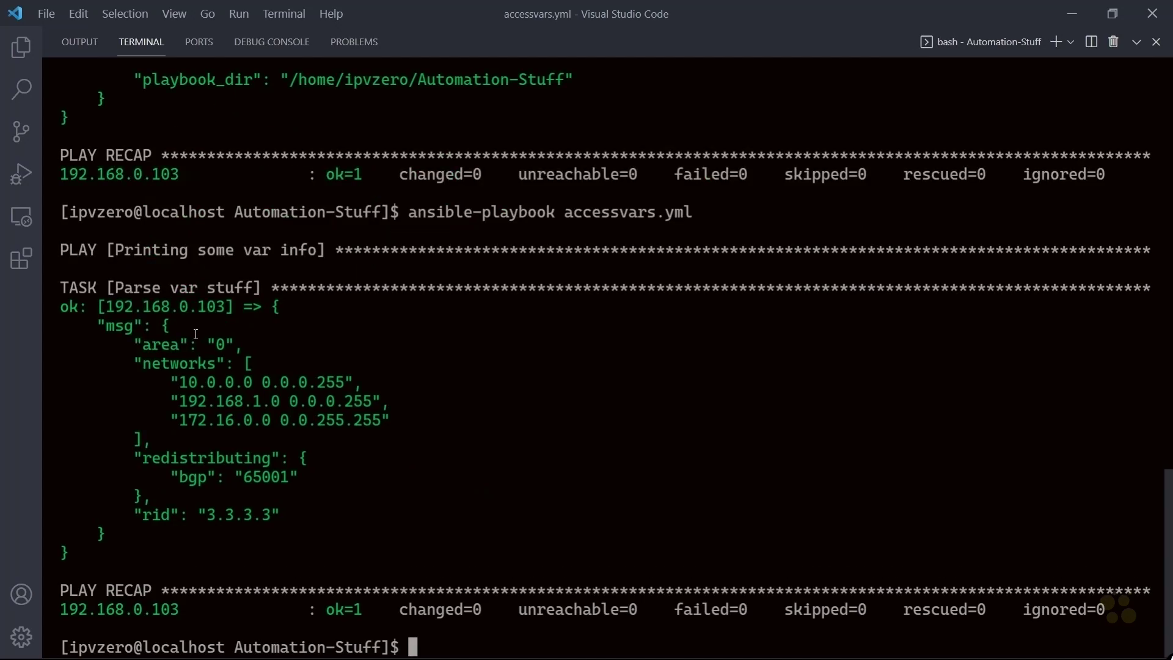The width and height of the screenshot is (1173, 660).
Task: Click the TASK [Parse var stuff] header
Action: point(161,288)
